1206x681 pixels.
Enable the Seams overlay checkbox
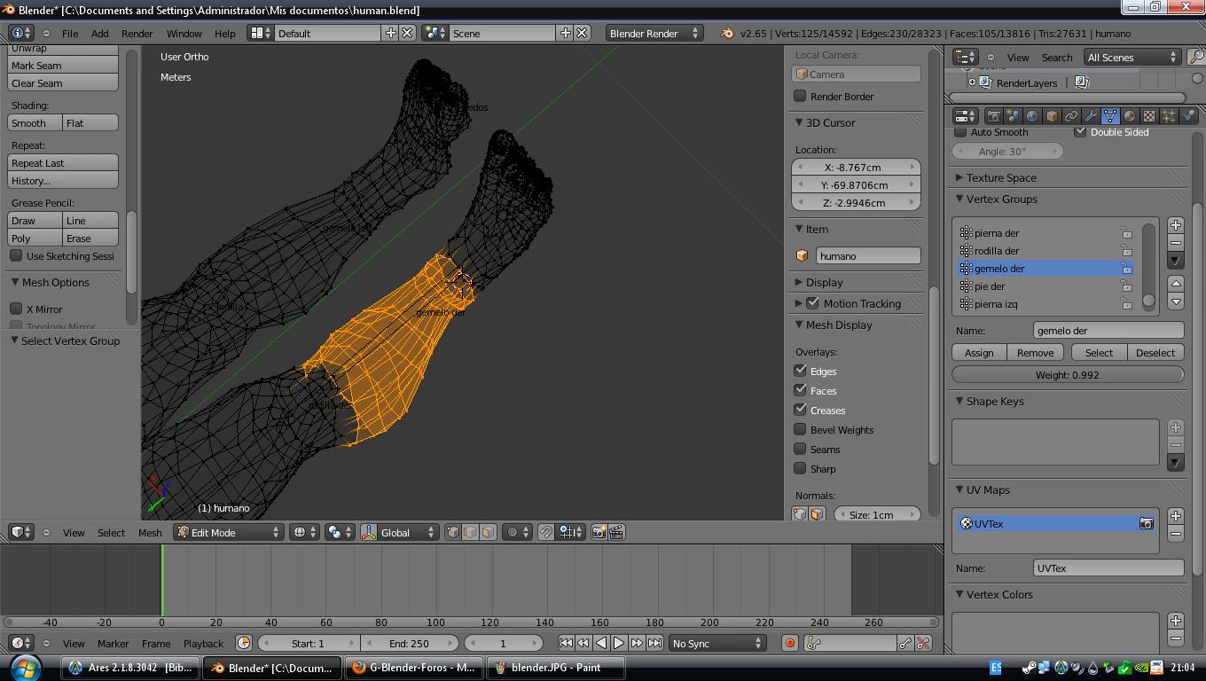(x=800, y=449)
